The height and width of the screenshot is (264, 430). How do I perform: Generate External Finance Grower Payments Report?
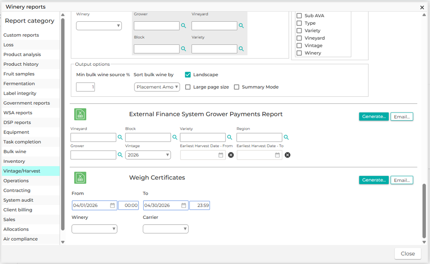[x=374, y=116]
